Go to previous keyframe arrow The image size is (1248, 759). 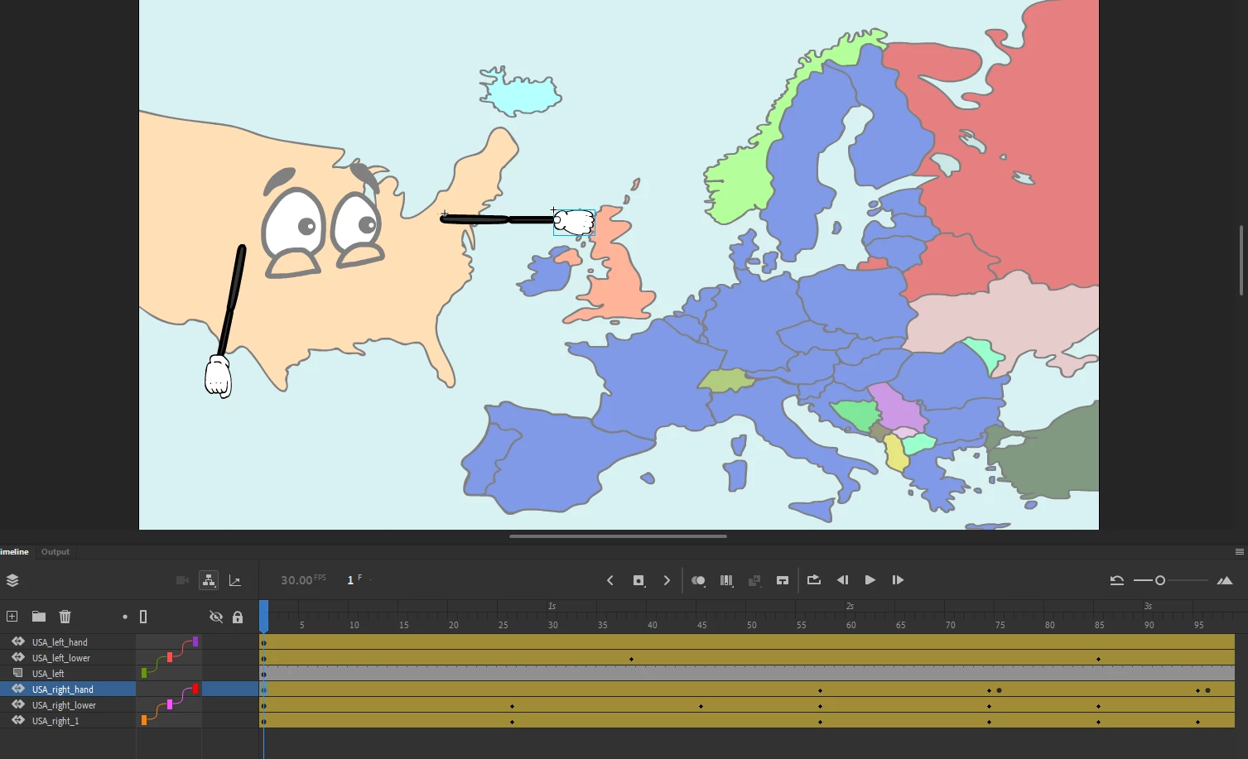[x=610, y=580]
